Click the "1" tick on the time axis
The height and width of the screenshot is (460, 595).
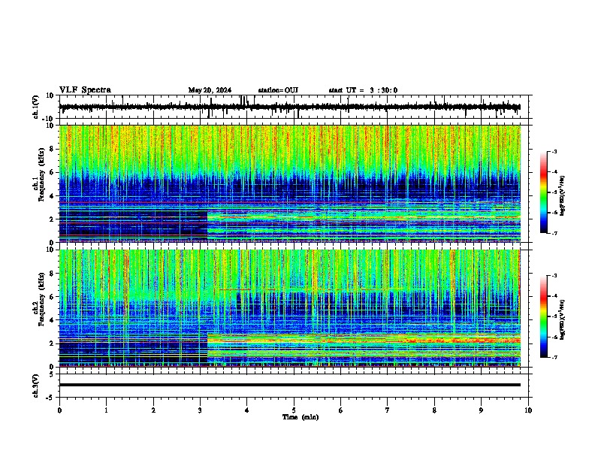click(106, 410)
